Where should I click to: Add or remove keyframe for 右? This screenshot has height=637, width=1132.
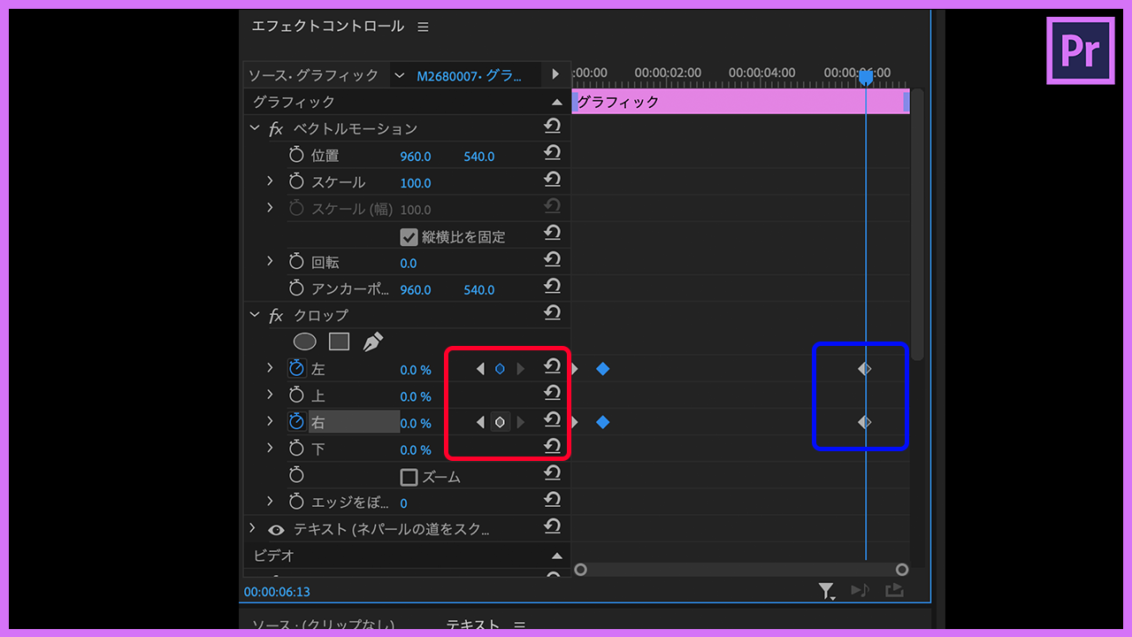point(500,423)
